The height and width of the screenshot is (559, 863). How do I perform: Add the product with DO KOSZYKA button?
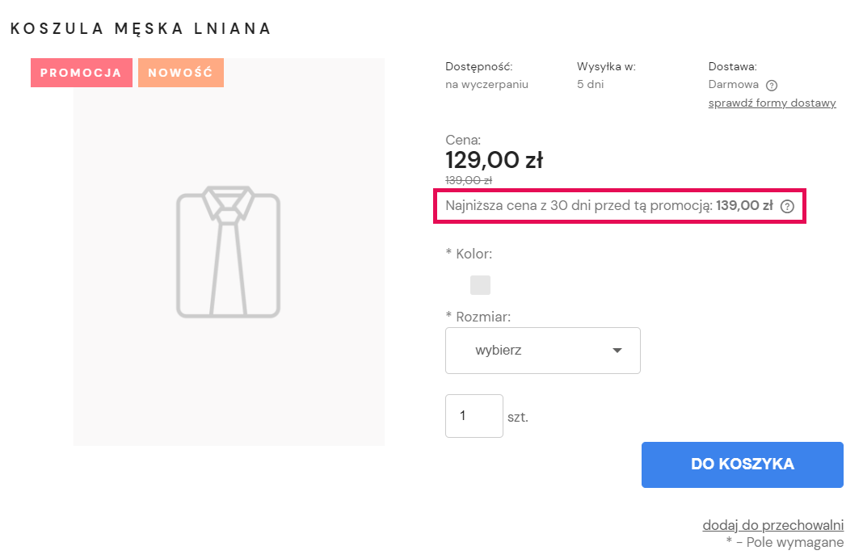tap(743, 464)
